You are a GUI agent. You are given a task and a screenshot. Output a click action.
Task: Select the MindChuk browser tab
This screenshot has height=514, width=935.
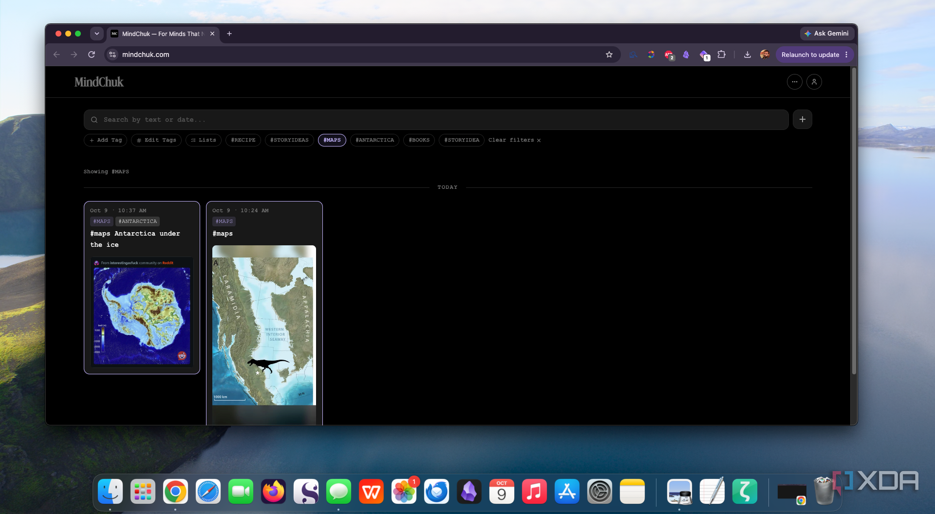coord(163,34)
